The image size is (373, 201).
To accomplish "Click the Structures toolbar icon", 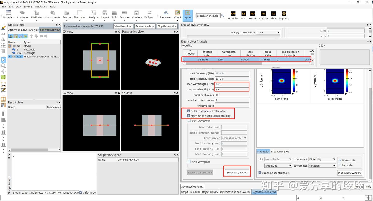I will (x=22, y=13).
